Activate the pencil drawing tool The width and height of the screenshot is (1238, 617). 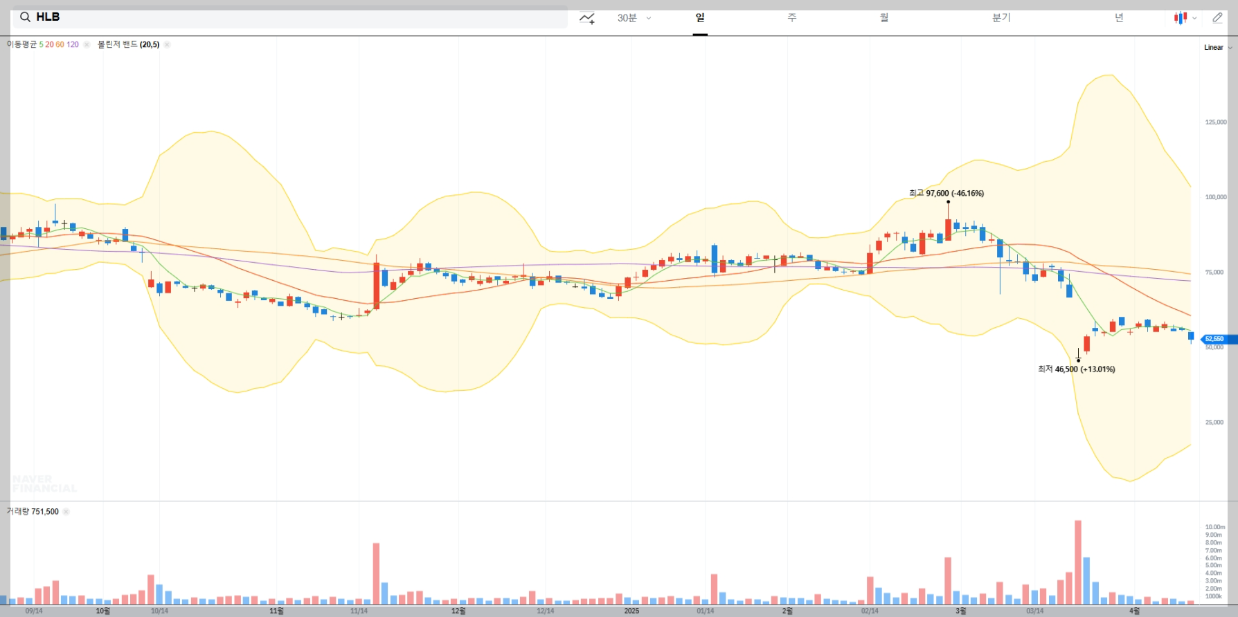click(x=1217, y=18)
